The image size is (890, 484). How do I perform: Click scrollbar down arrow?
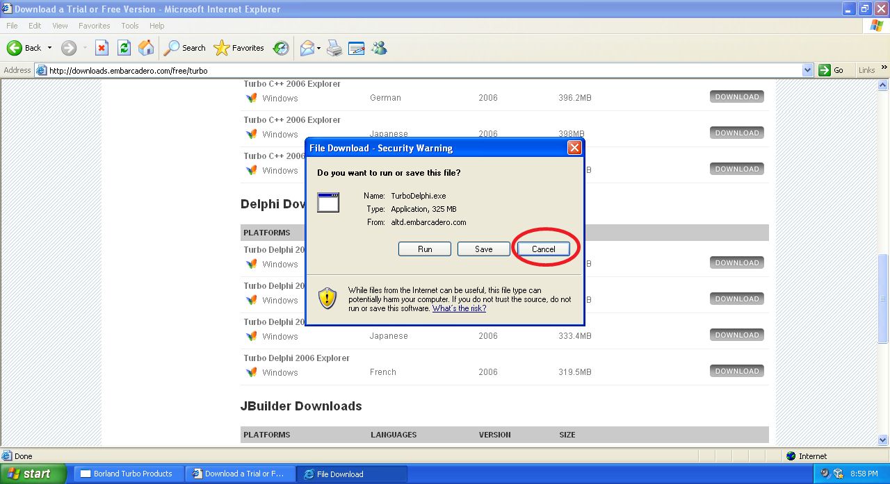pyautogui.click(x=884, y=440)
